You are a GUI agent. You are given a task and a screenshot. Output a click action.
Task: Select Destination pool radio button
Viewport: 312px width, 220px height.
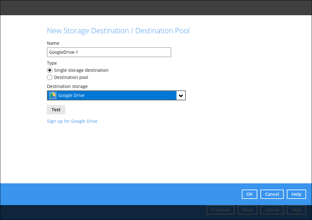coord(50,77)
